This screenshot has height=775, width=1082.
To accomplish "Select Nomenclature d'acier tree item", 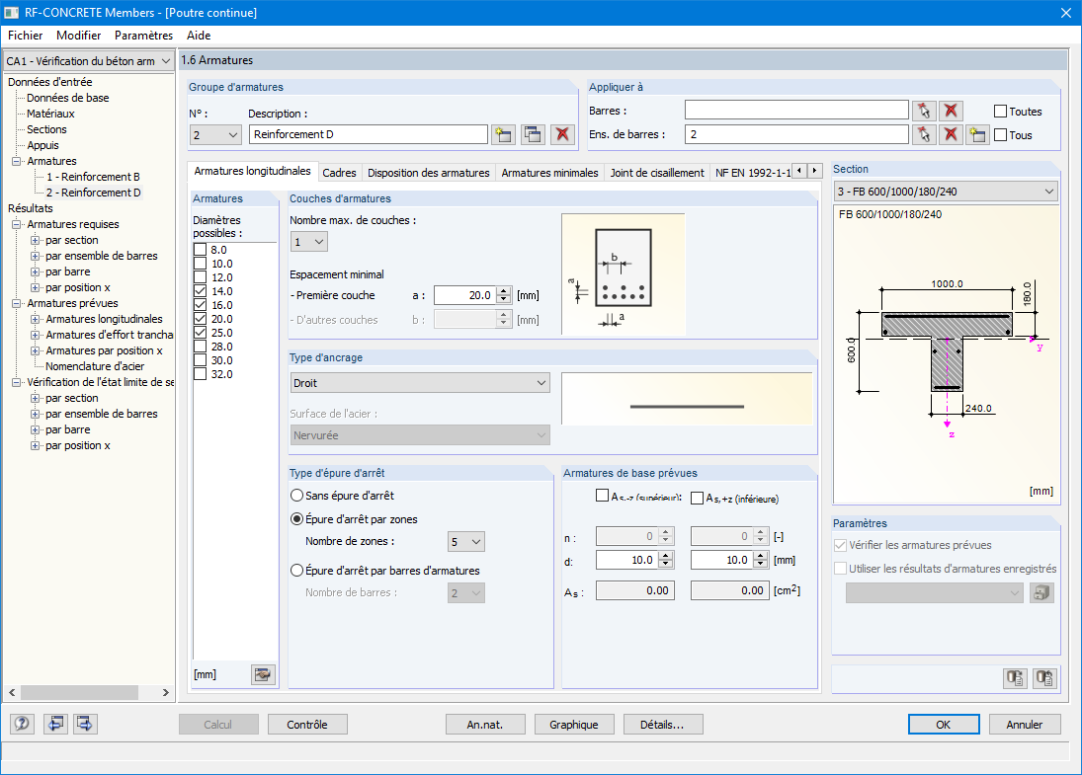I will click(x=95, y=366).
